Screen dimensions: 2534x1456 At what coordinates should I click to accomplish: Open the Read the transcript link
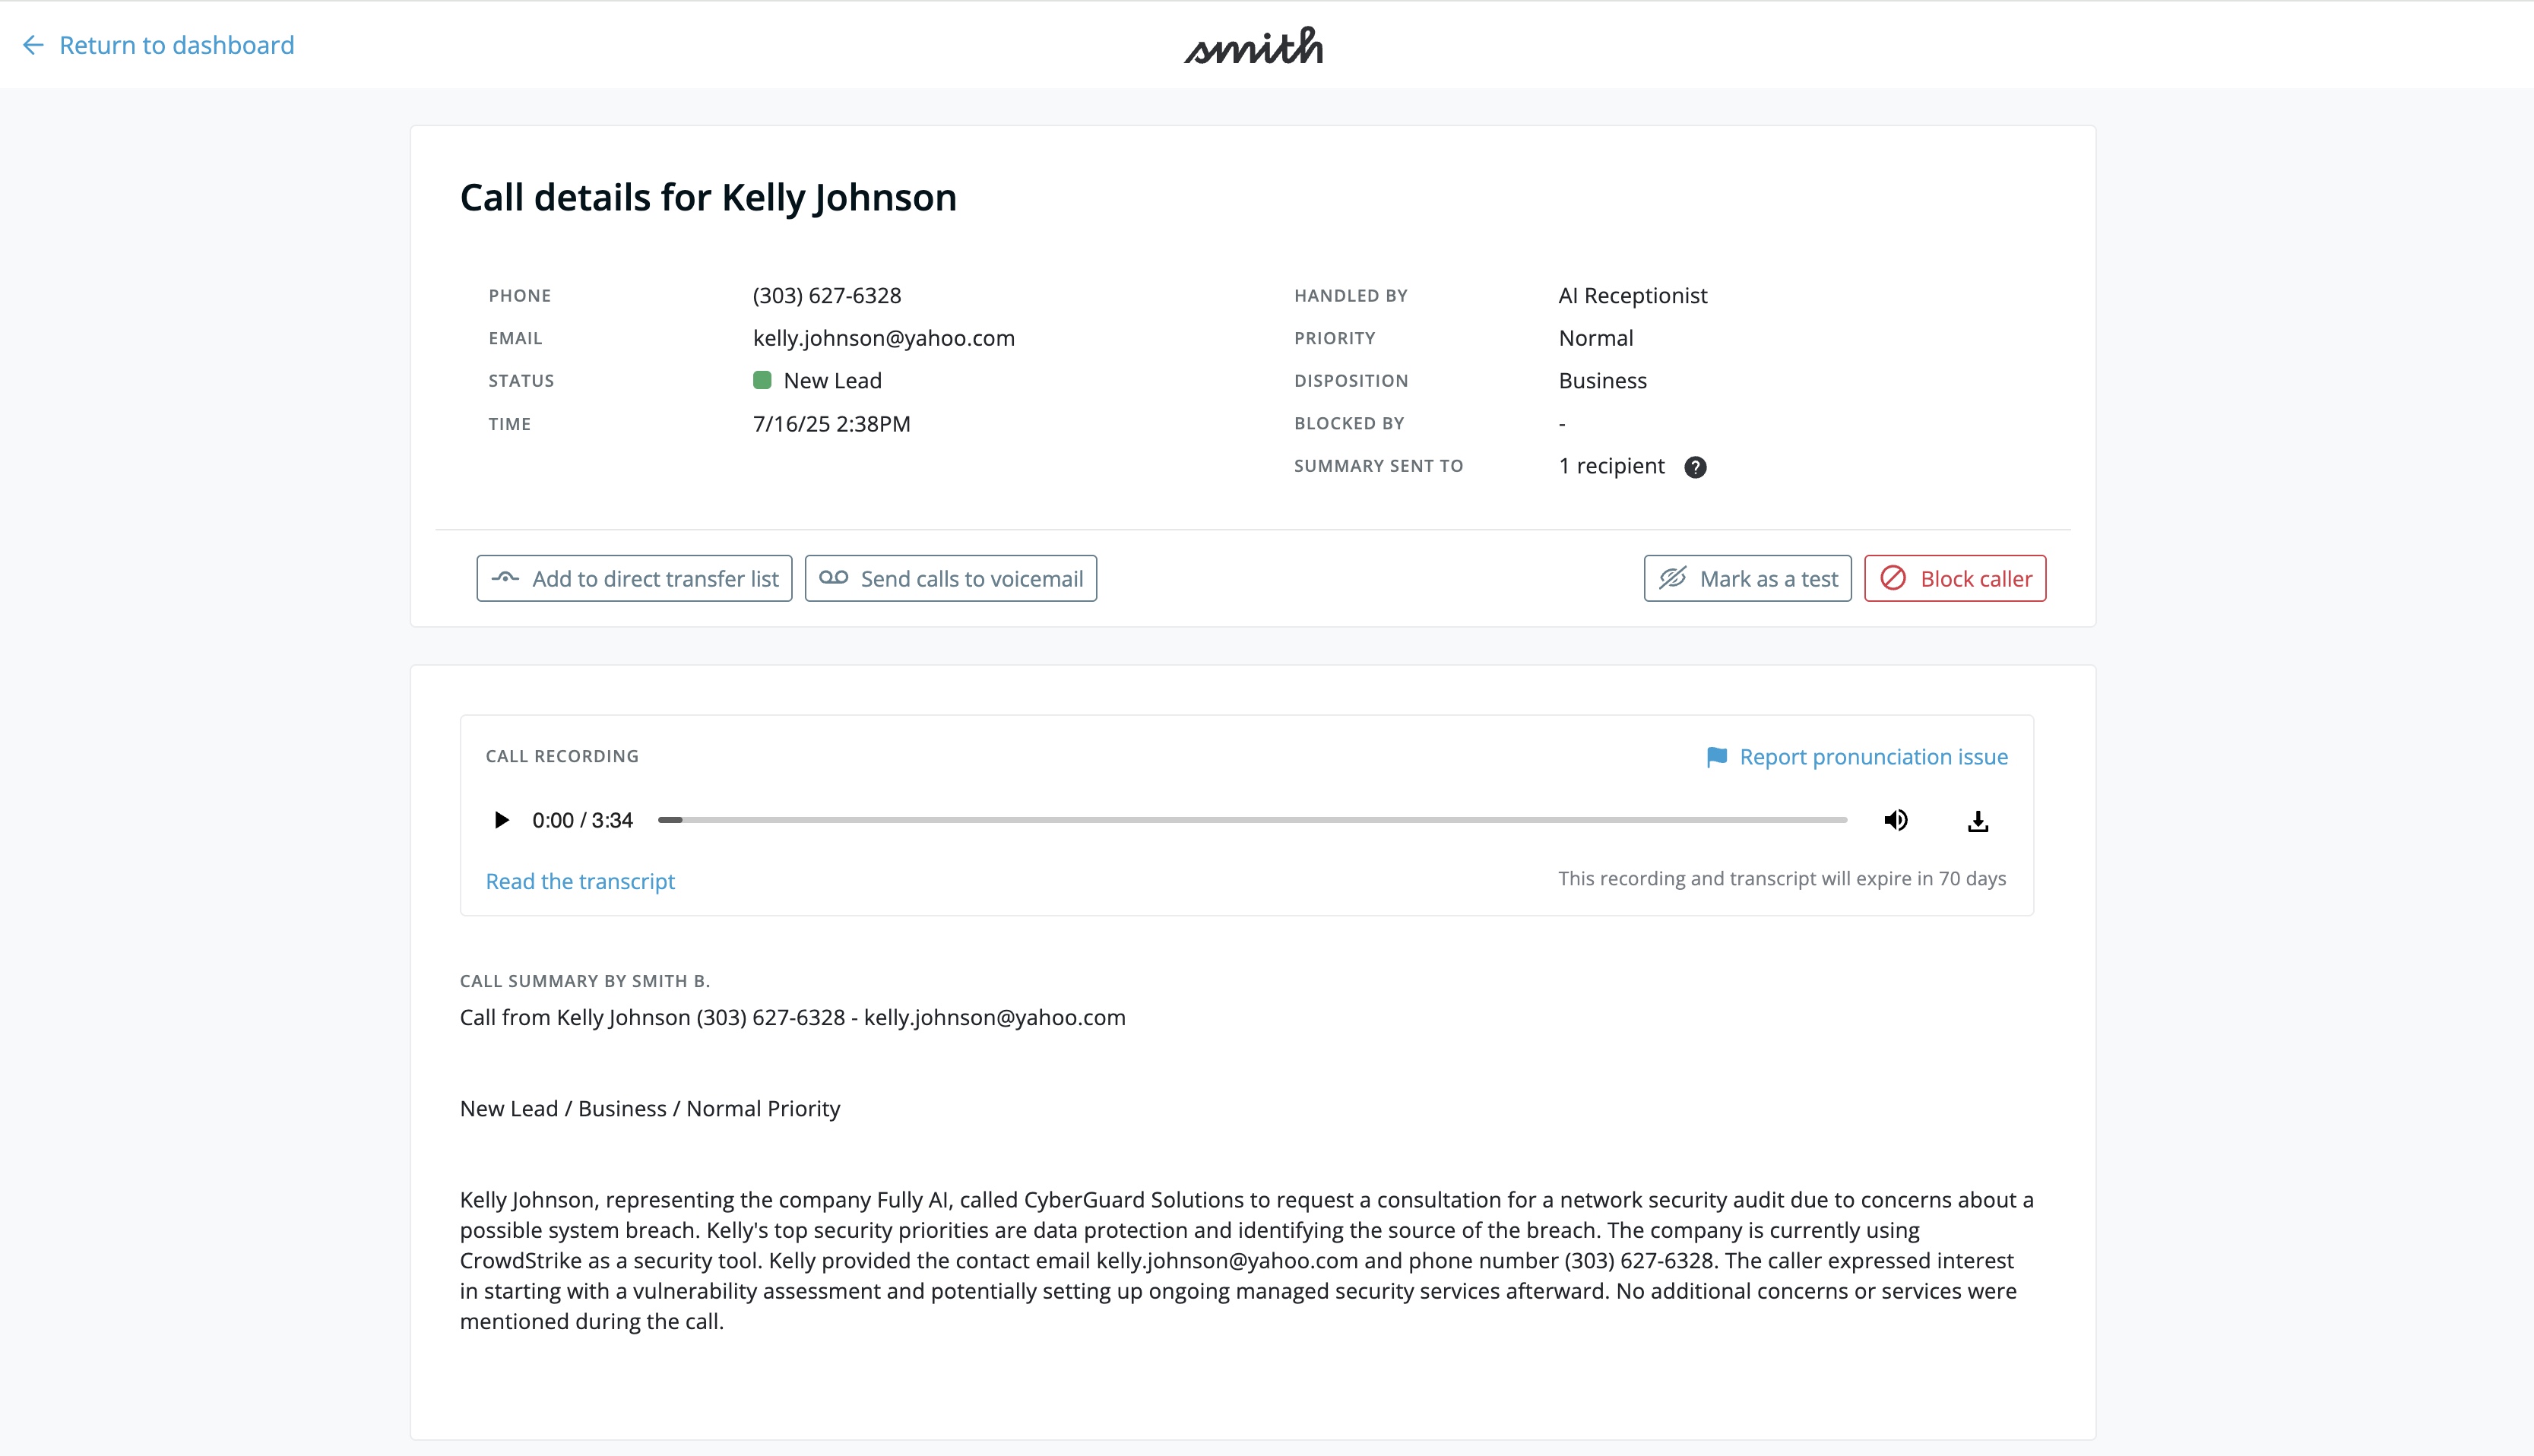580,881
